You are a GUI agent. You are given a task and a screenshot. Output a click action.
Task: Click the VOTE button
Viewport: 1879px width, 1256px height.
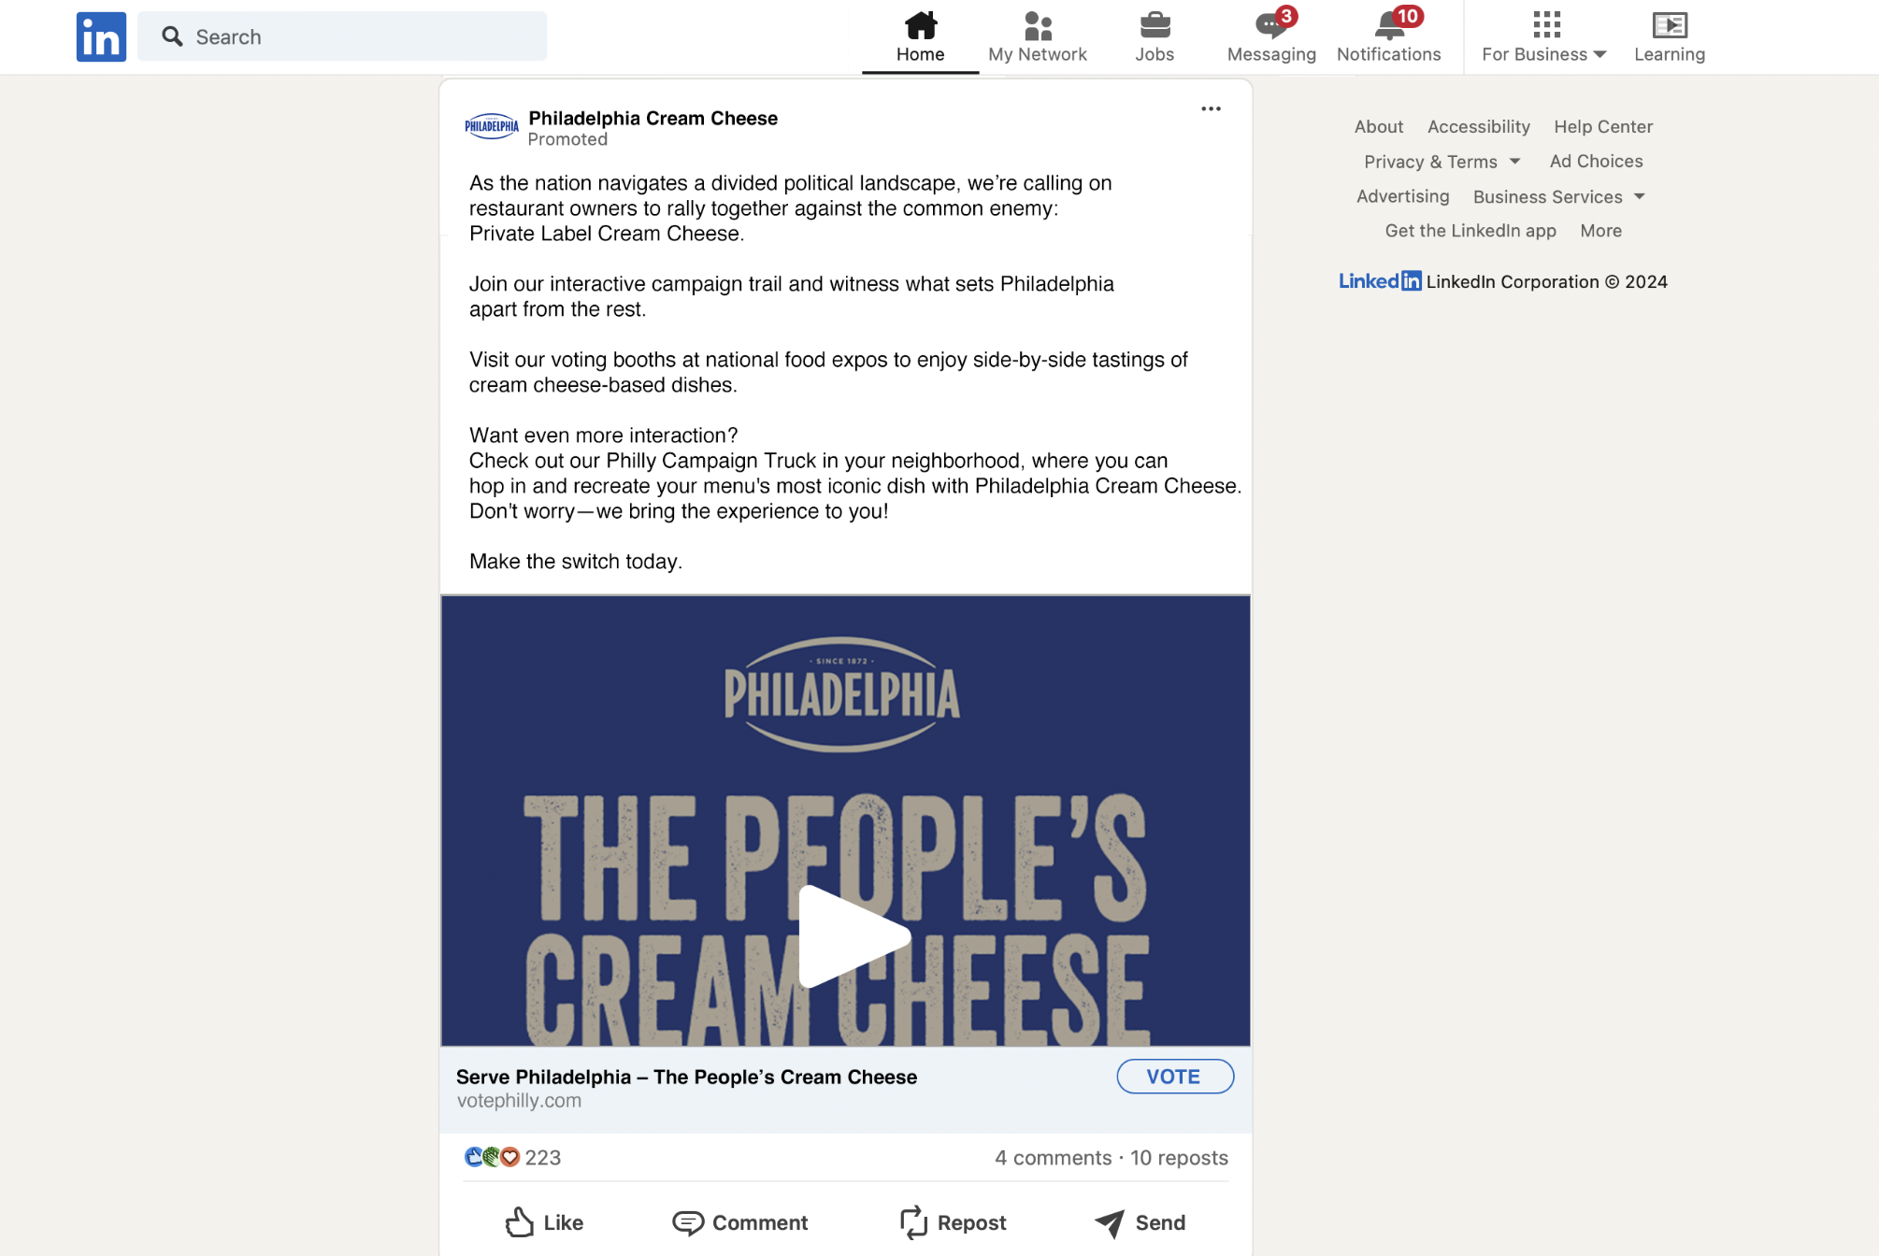click(x=1174, y=1077)
